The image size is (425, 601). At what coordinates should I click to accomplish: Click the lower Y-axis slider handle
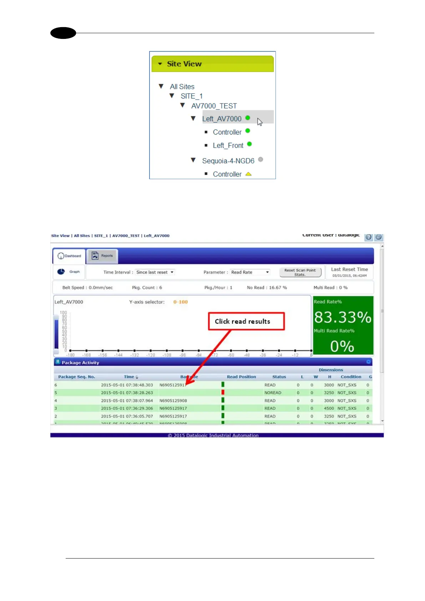point(56,351)
